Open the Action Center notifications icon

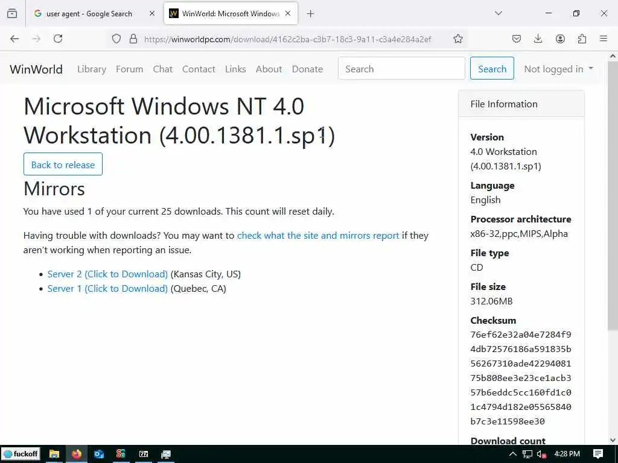pos(598,454)
